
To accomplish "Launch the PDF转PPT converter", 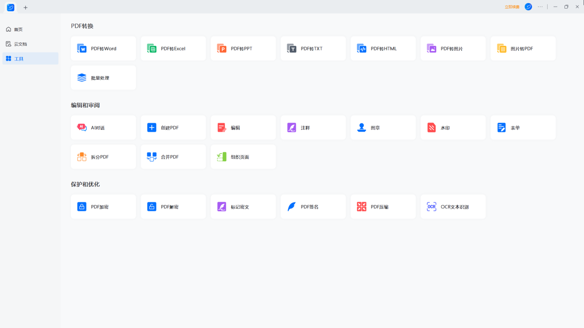I will coord(243,49).
